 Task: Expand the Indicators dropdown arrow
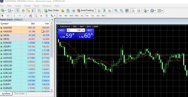pyautogui.click(x=148, y=11)
